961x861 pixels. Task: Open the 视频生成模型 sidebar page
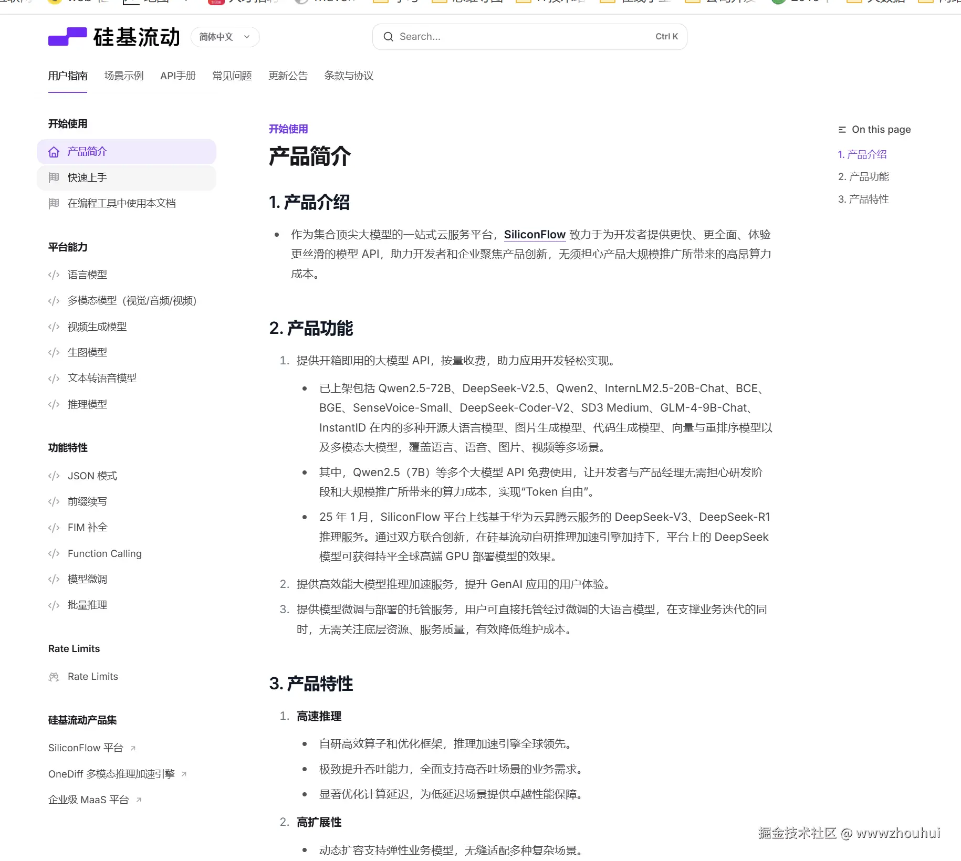127,327
